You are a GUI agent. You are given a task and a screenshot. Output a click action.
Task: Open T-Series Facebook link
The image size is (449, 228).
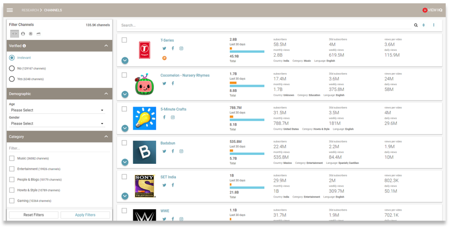[173, 49]
